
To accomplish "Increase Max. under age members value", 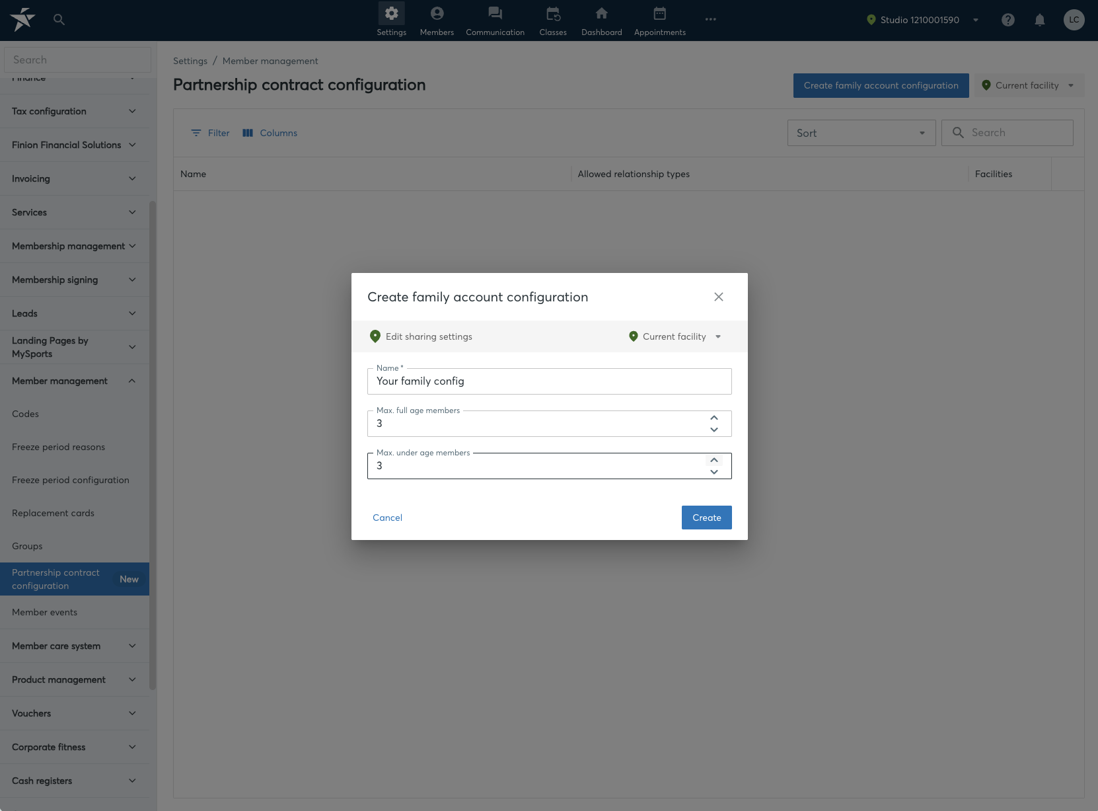I will click(714, 460).
